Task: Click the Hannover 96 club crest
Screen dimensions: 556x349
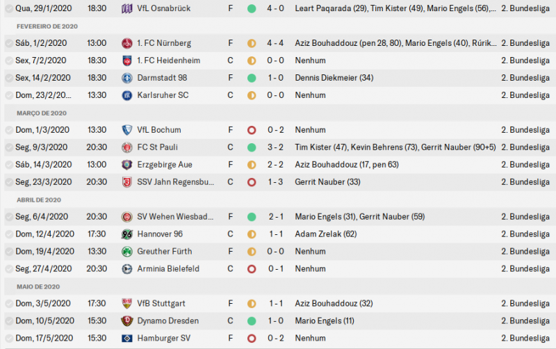Action: pyautogui.click(x=126, y=234)
